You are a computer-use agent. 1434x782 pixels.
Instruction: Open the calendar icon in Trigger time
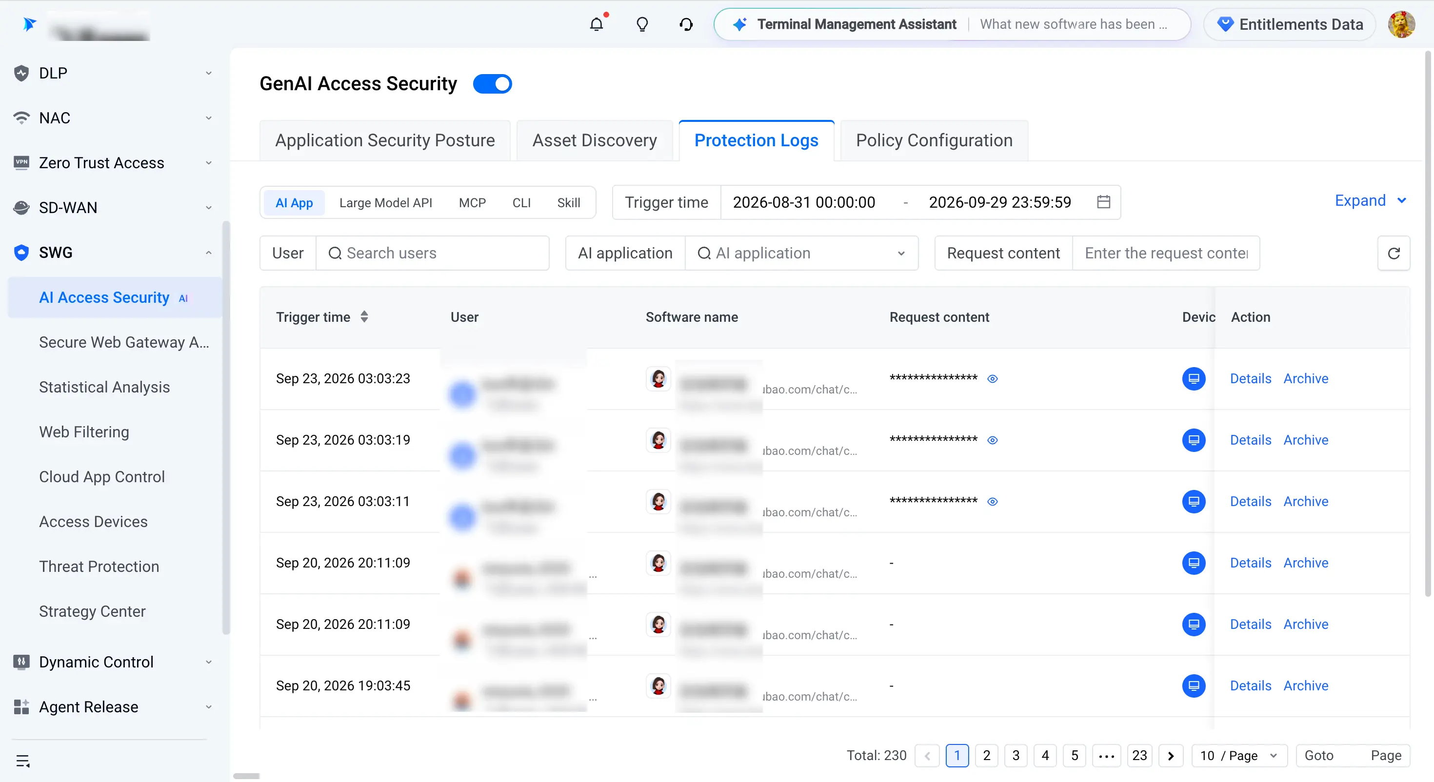click(1103, 202)
